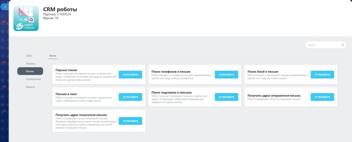Click the Поиск Email в письме card title

(263, 71)
